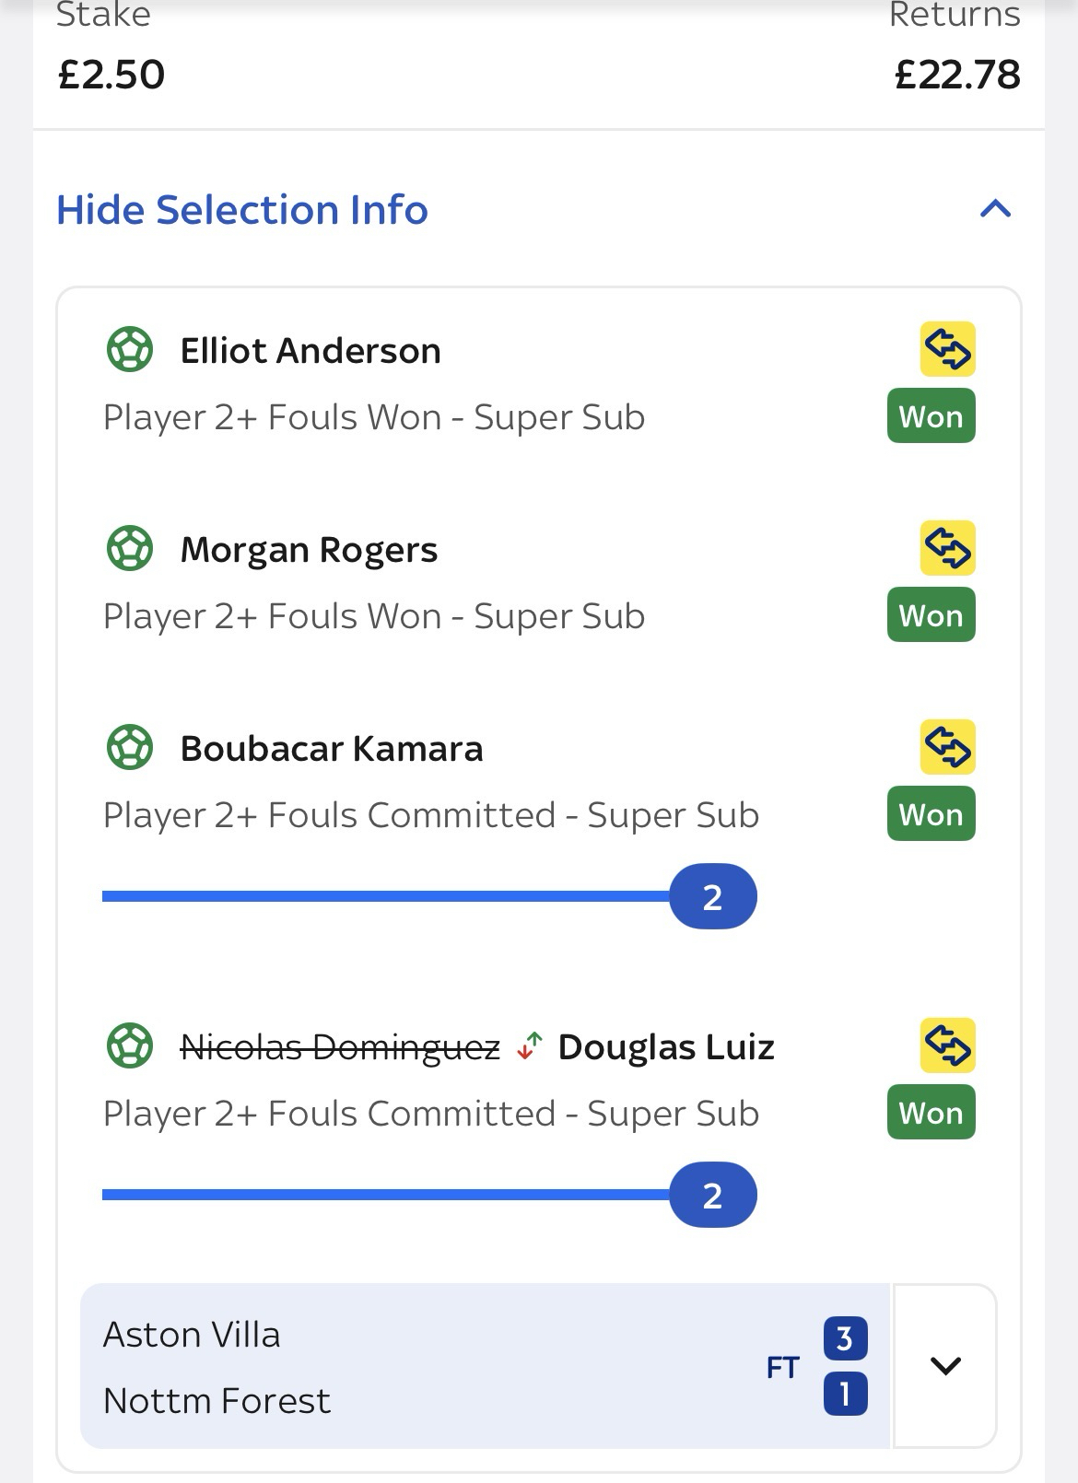Click the struck-through Nicolas Dominguez name
The width and height of the screenshot is (1078, 1483).
tap(340, 1047)
